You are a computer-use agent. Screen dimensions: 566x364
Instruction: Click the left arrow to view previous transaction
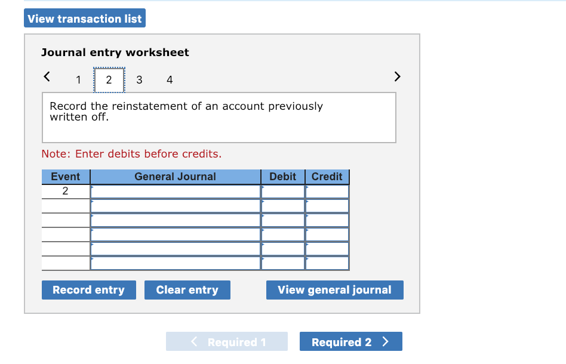coord(47,76)
